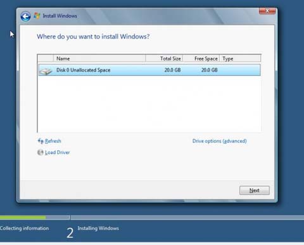Image resolution: width=304 pixels, height=245 pixels.
Task: Click the 20.0 GB Free Space value
Action: coord(209,70)
